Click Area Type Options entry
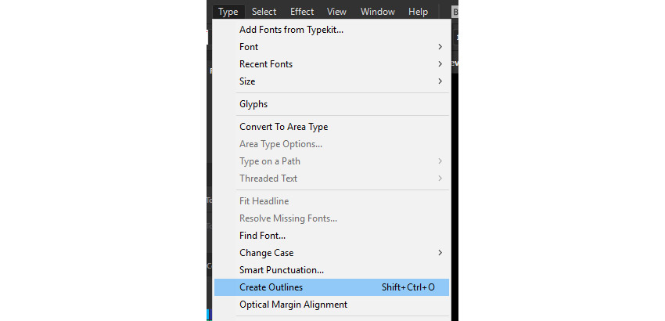 coord(280,144)
